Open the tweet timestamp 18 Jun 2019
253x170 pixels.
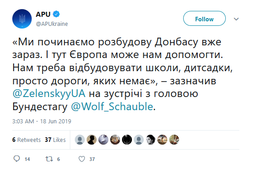[42, 121]
